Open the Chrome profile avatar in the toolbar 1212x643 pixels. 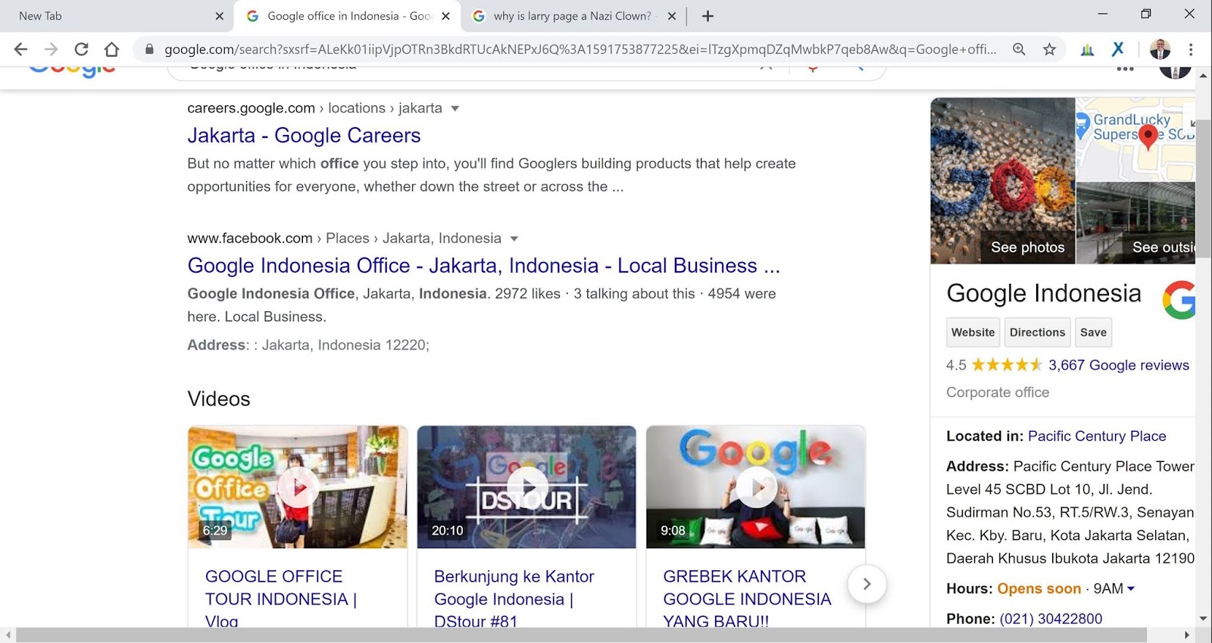point(1160,49)
